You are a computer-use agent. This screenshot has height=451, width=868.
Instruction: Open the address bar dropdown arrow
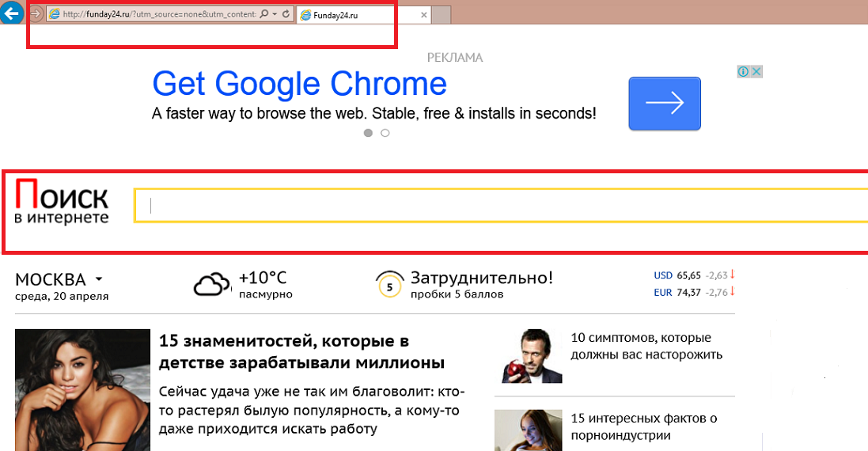[275, 14]
